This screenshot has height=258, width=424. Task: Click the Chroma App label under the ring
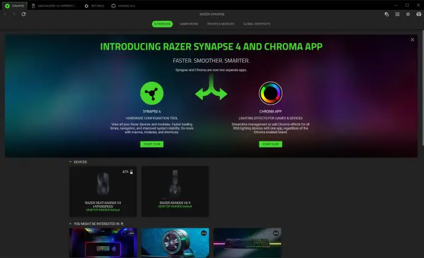271,111
